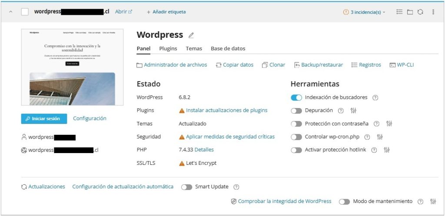Click the warning icon beside 3 incidencia(s)
This screenshot has width=445, height=216.
(345, 12)
